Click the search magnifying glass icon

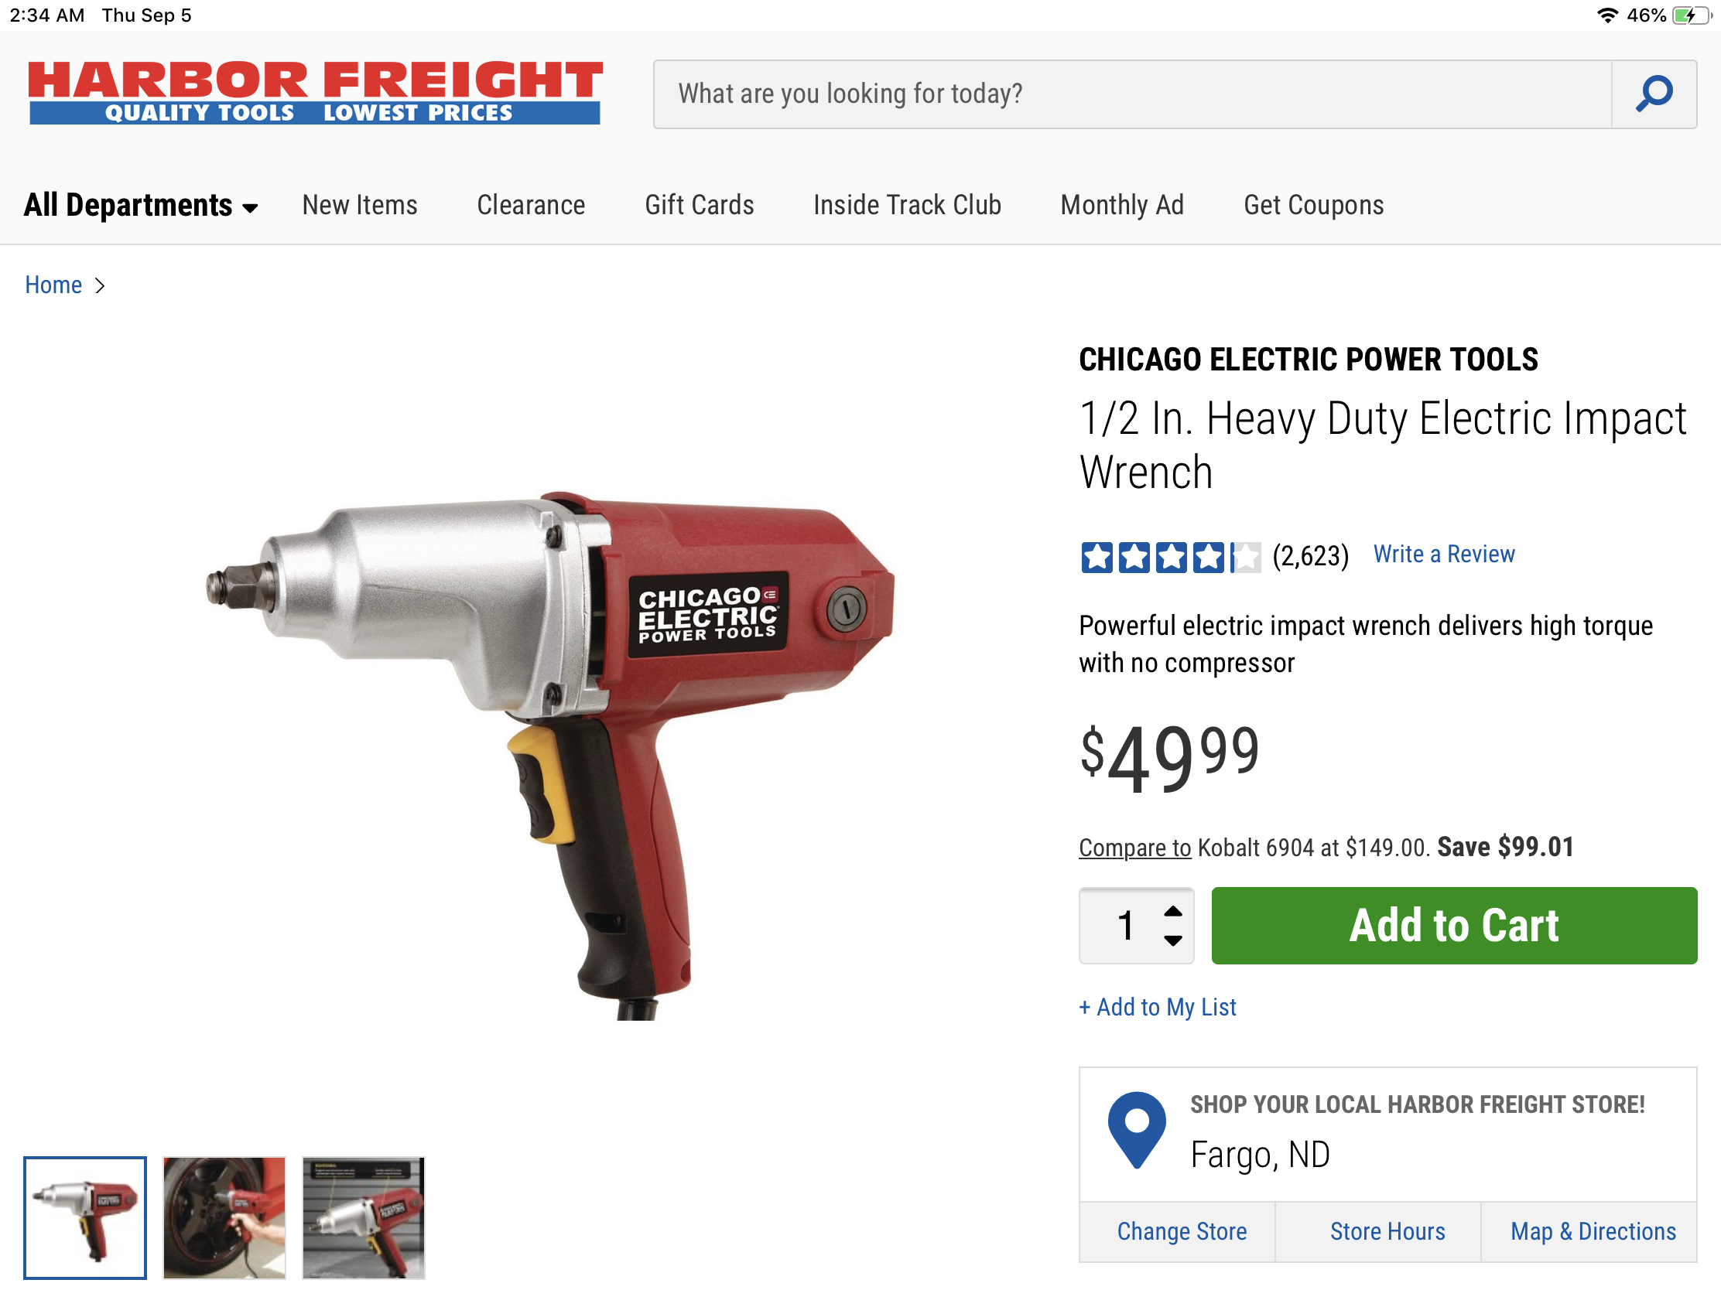click(x=1654, y=94)
